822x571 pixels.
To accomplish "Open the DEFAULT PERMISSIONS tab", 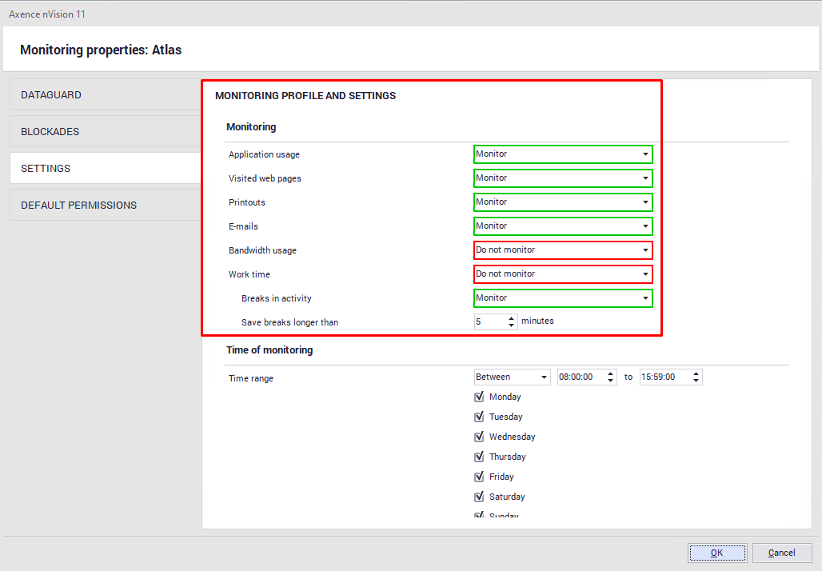I will click(106, 206).
